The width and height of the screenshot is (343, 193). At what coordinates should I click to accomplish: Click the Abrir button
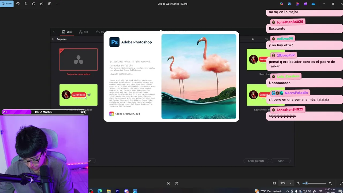point(281,161)
